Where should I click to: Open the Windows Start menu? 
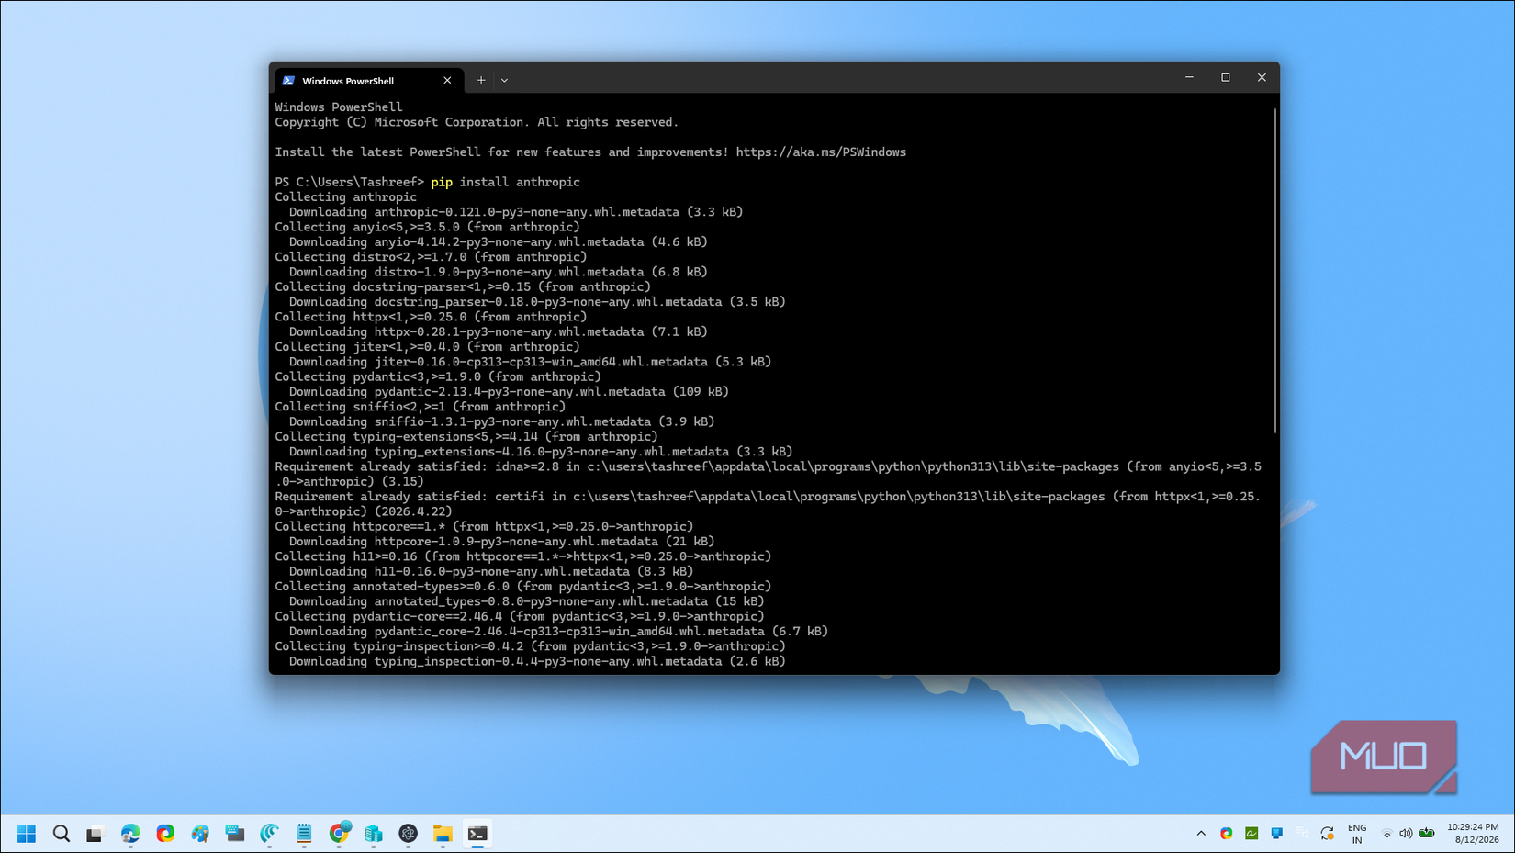click(27, 833)
